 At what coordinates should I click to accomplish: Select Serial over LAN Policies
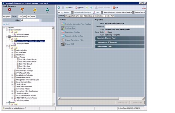(x=24, y=87)
